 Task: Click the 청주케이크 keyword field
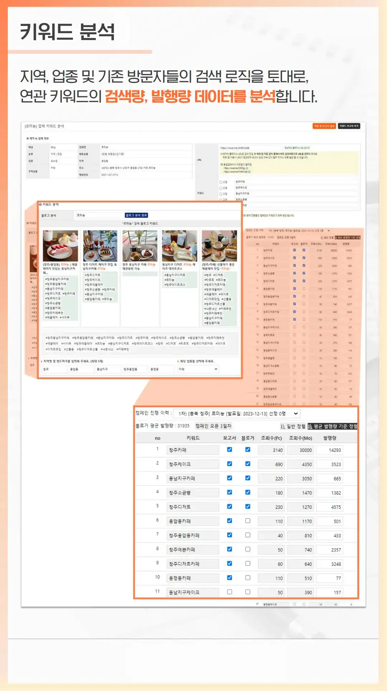tap(193, 464)
